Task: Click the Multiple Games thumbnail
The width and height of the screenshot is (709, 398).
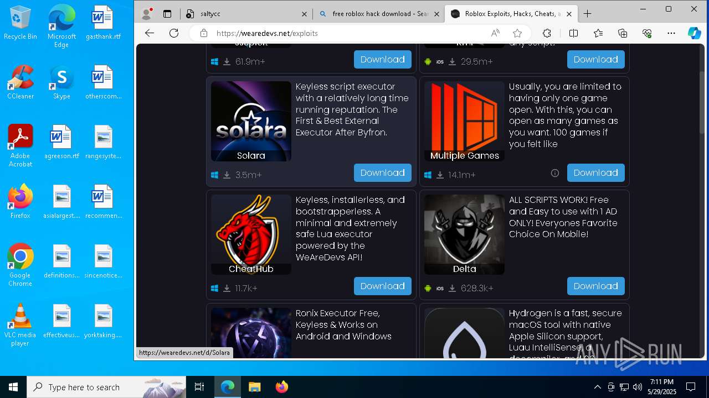Action: pos(464,121)
